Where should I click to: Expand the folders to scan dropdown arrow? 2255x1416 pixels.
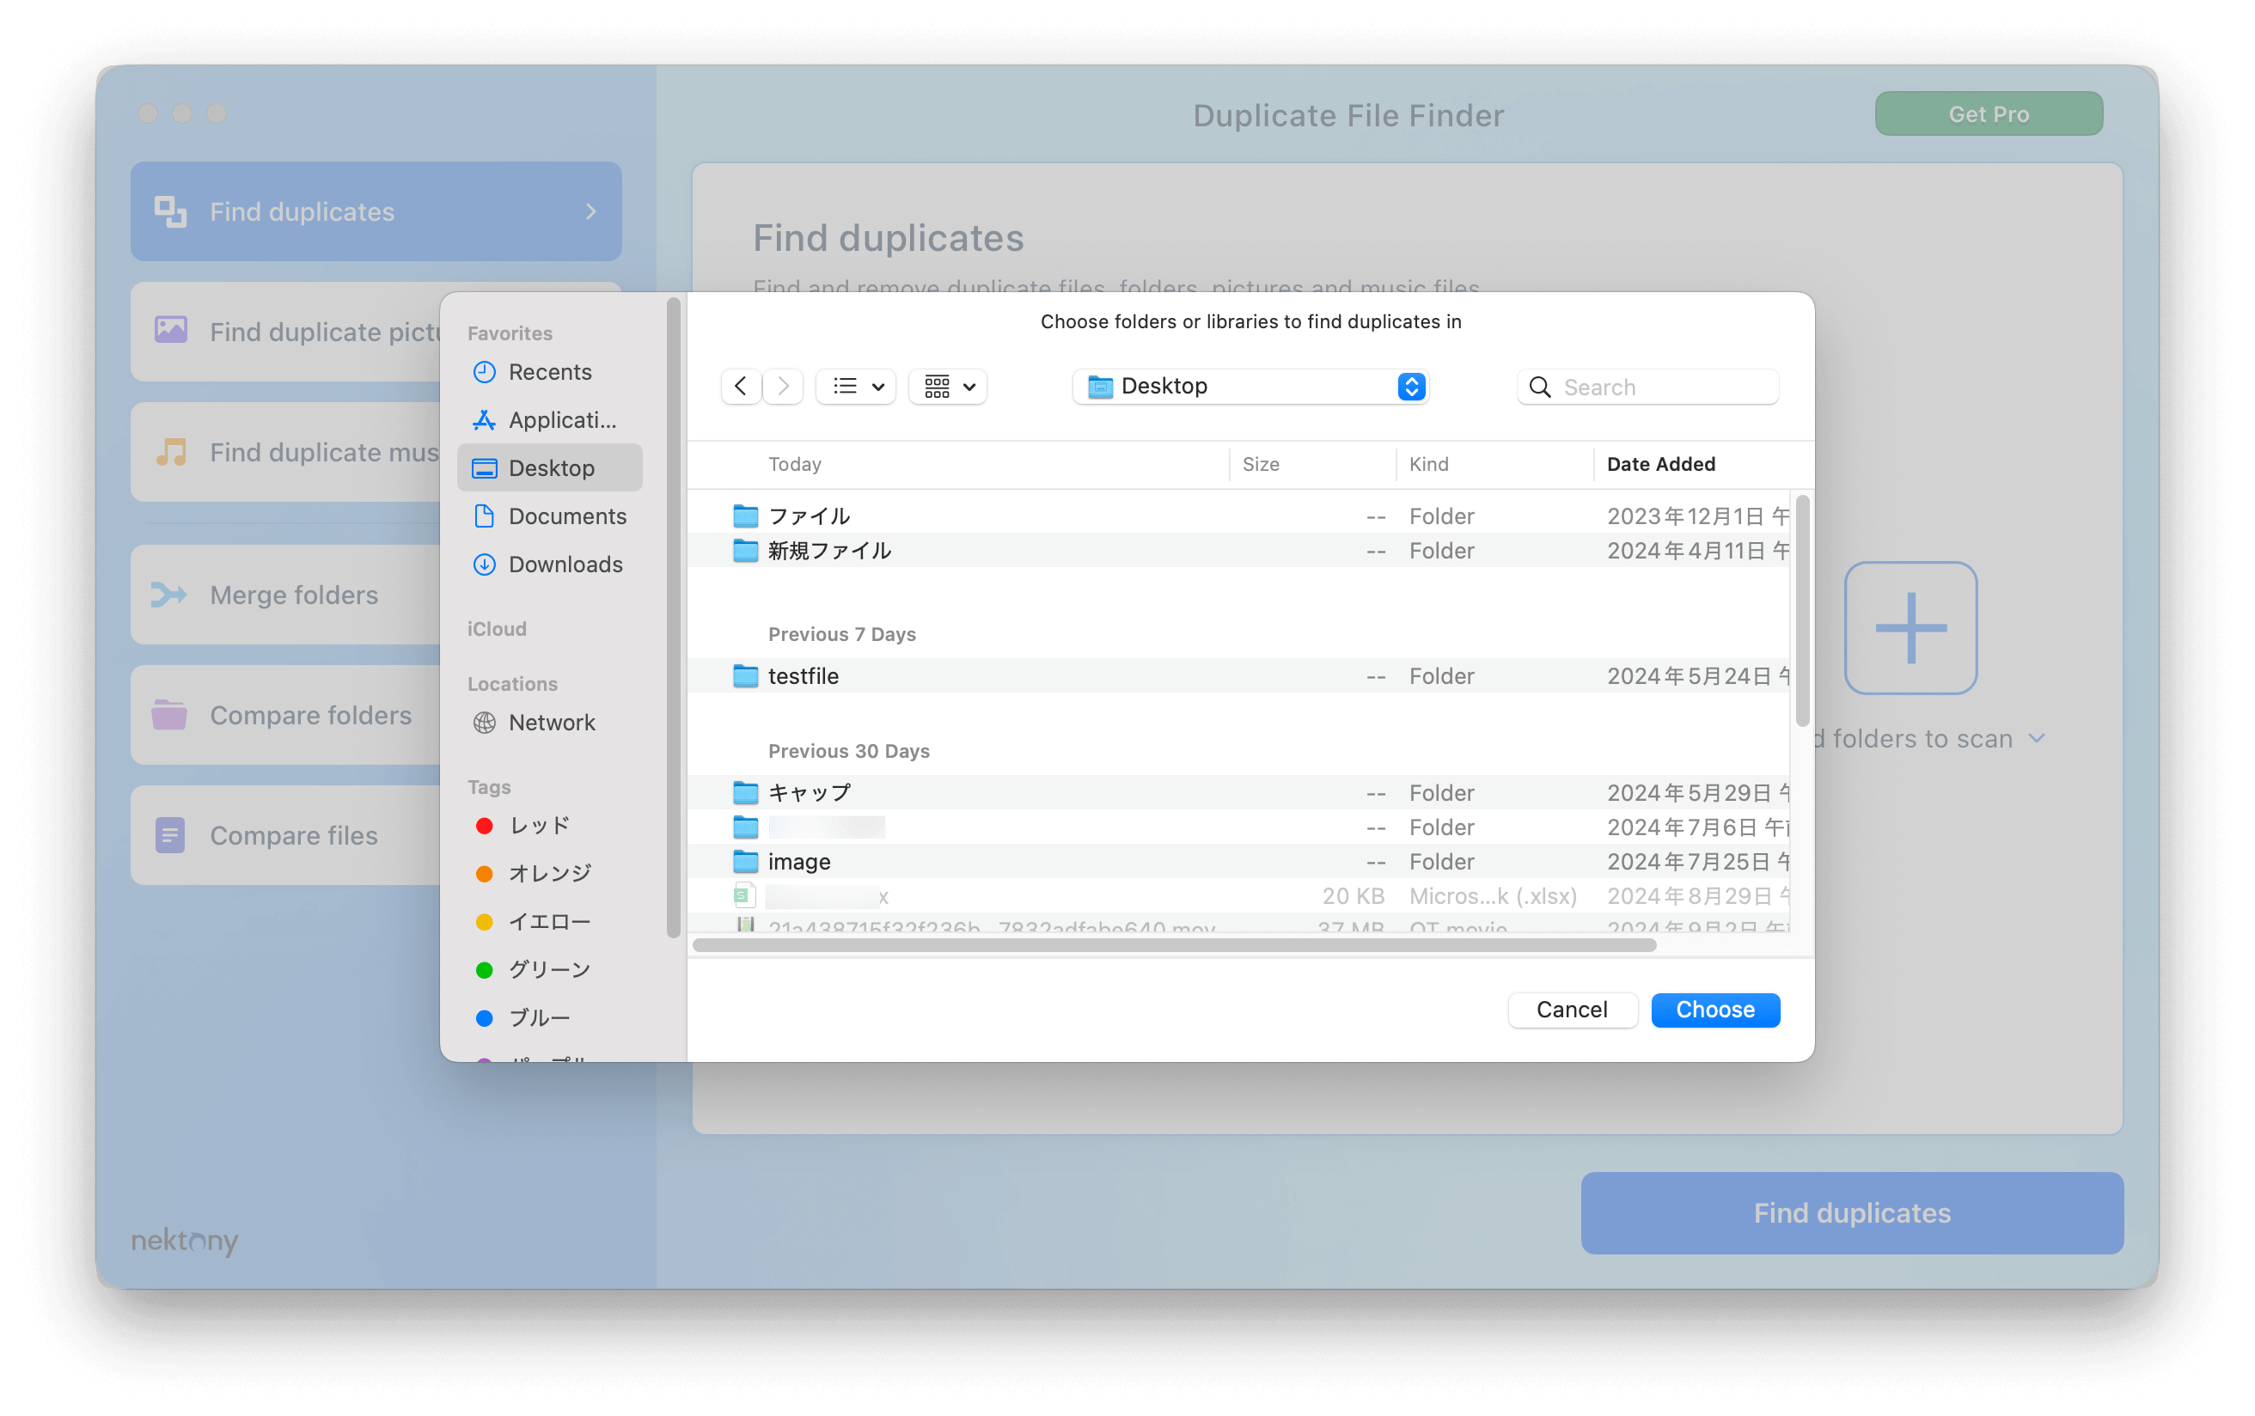tap(2038, 739)
